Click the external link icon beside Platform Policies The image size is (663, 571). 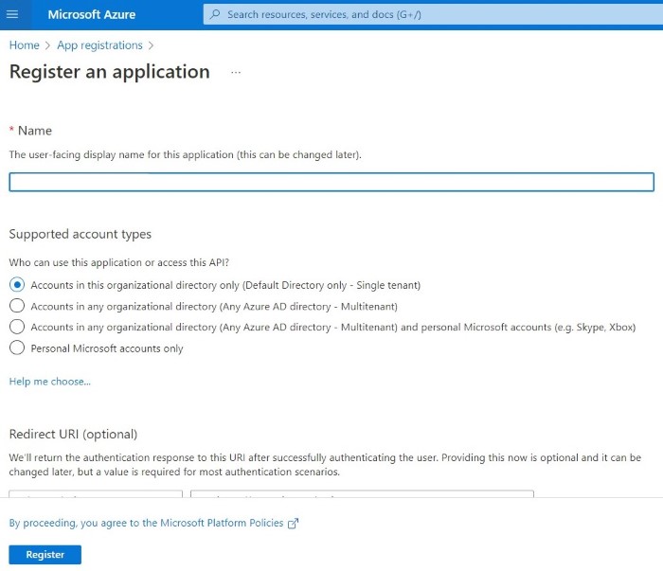pos(293,524)
